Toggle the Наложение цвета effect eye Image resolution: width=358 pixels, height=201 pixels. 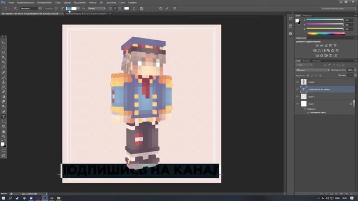[x=308, y=113]
